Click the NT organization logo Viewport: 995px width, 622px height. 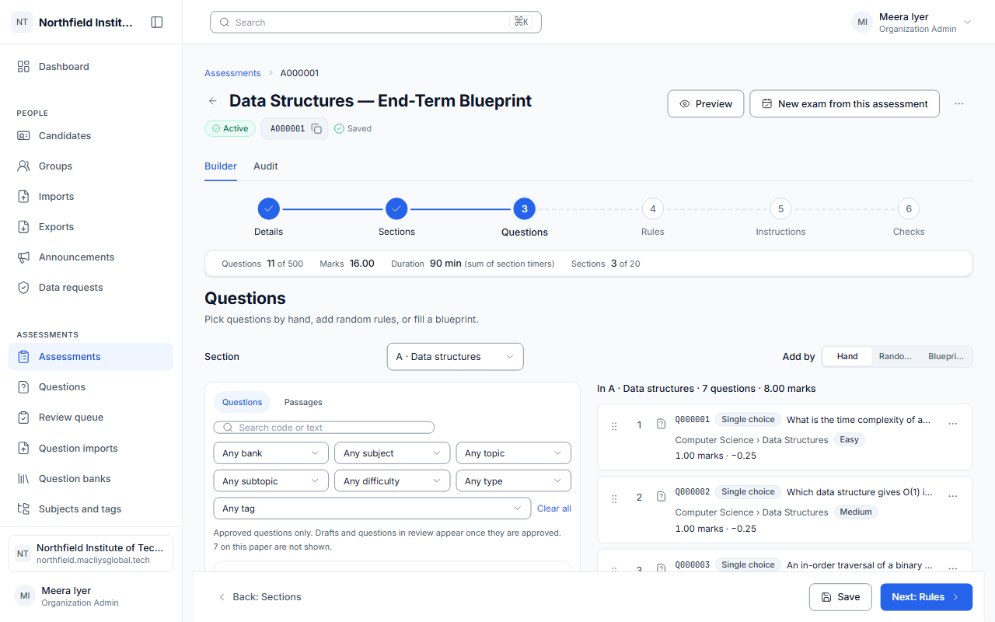click(23, 23)
